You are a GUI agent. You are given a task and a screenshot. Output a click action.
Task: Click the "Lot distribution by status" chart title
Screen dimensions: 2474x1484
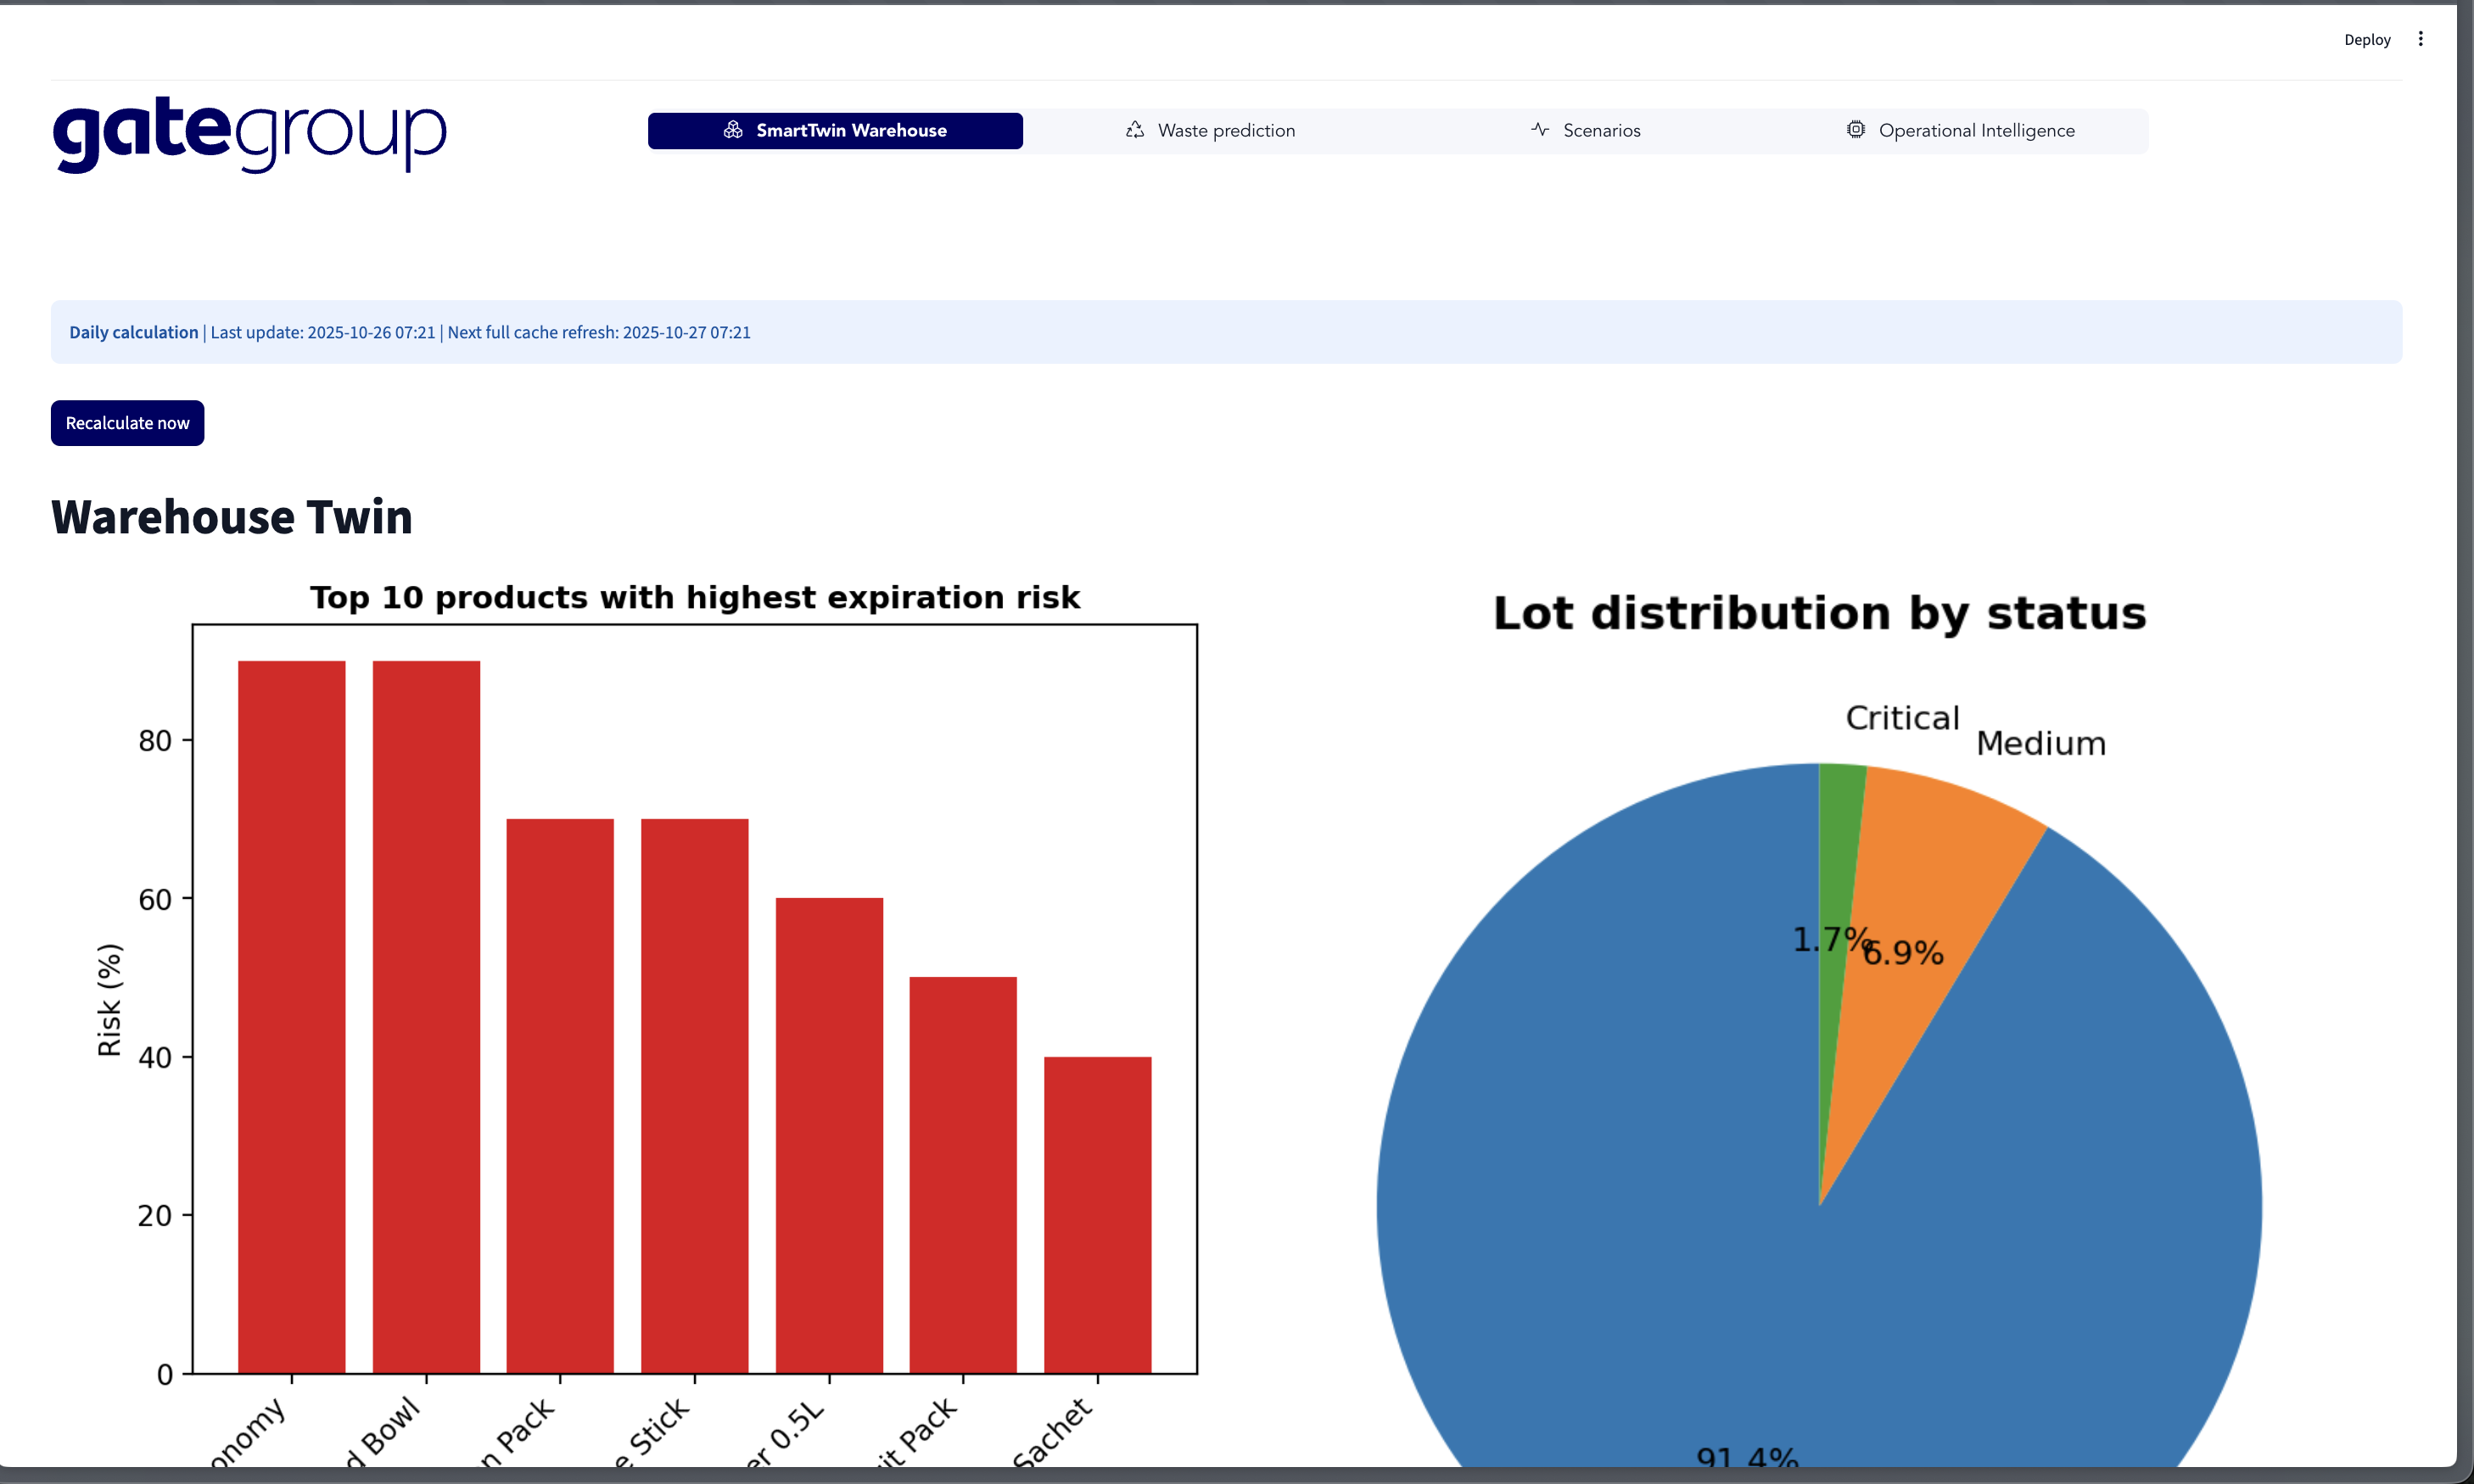point(1819,613)
